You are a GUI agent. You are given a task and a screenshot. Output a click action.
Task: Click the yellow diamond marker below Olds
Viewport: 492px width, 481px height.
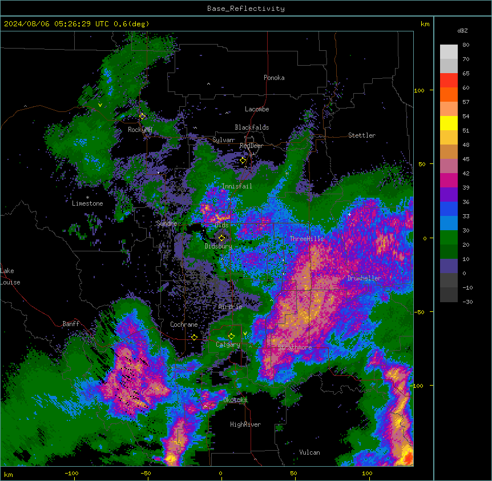pyautogui.click(x=221, y=238)
